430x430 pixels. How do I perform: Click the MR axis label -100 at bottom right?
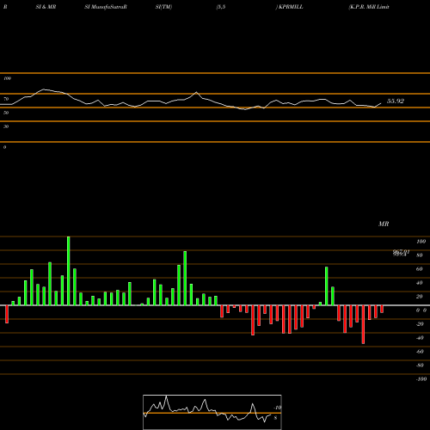[421, 379]
